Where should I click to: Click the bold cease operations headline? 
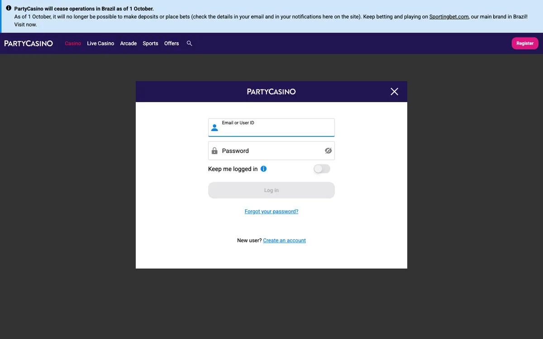coord(84,9)
